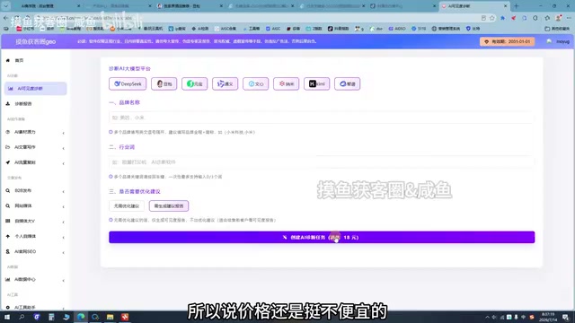Open the moyug user profile
The height and width of the screenshot is (323, 575).
tap(558, 42)
